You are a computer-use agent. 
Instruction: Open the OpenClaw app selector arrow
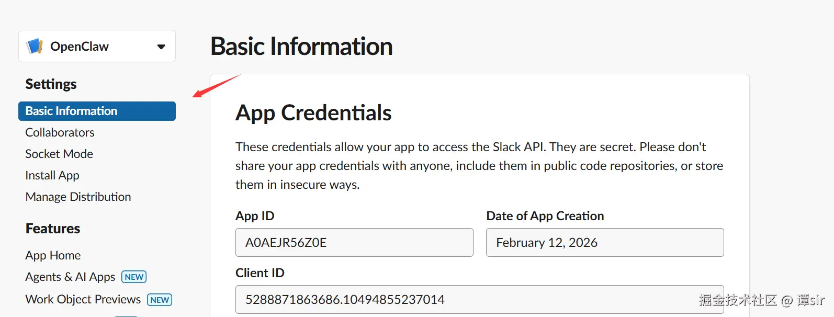pos(161,47)
